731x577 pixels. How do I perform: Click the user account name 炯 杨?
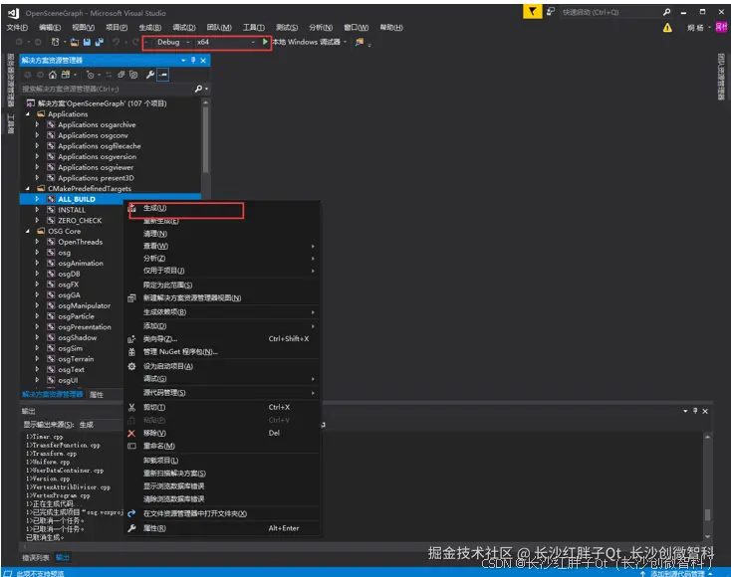tap(695, 28)
